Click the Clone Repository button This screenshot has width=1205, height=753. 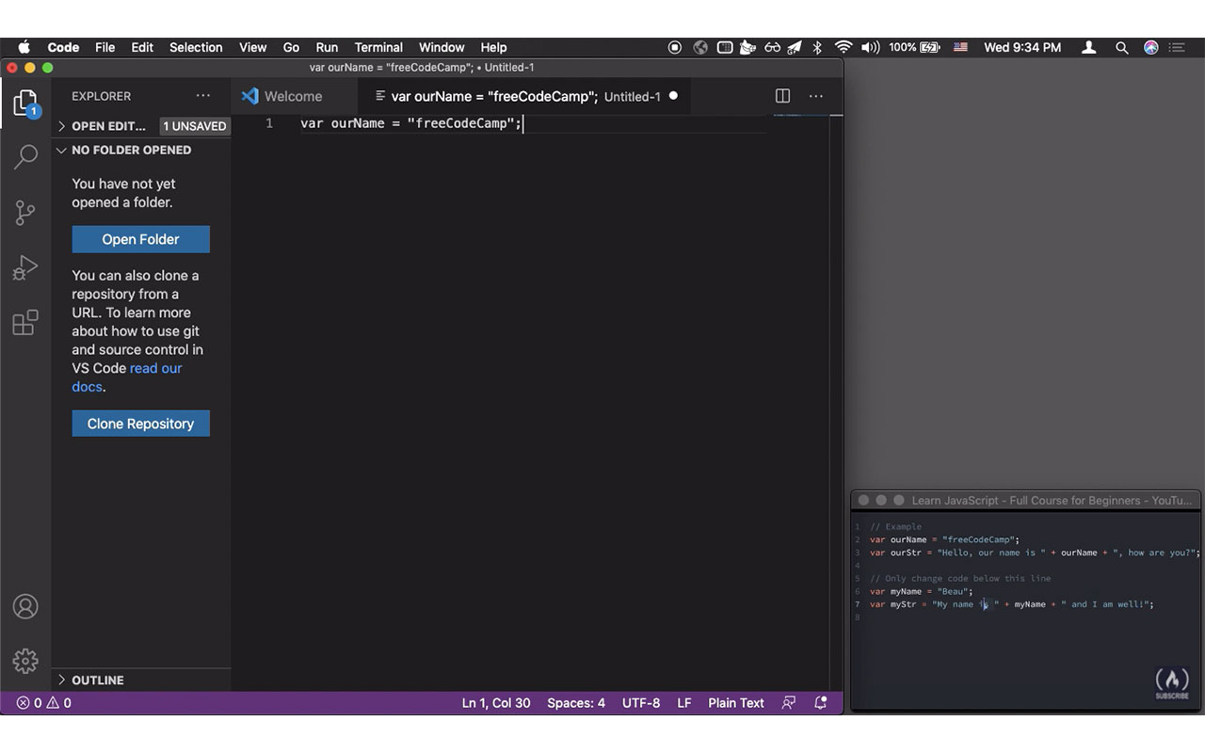tap(140, 424)
